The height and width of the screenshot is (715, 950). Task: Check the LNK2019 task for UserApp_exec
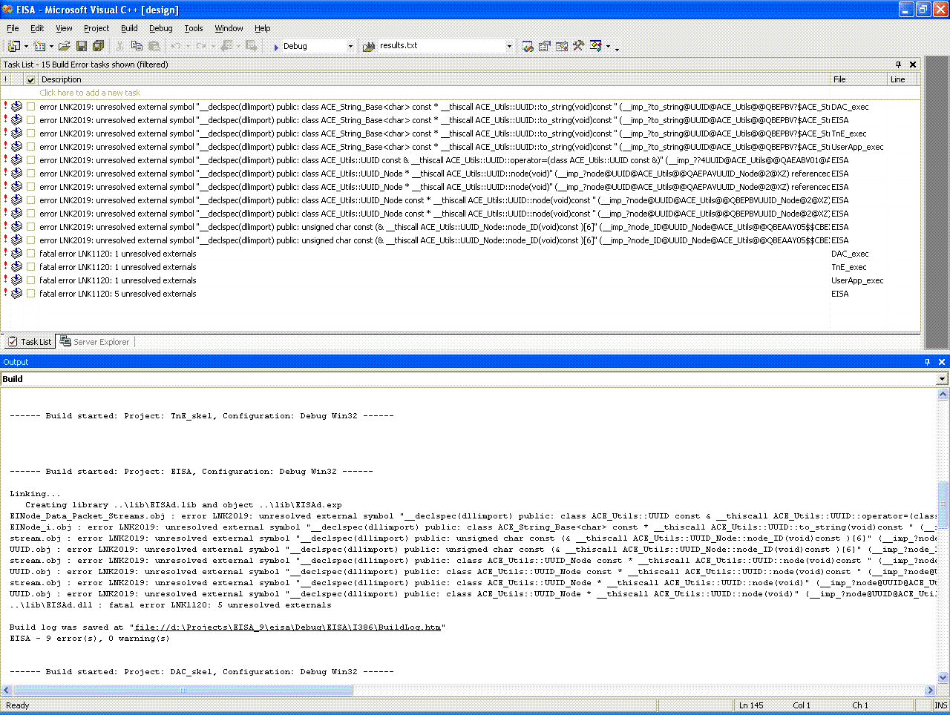coord(30,147)
